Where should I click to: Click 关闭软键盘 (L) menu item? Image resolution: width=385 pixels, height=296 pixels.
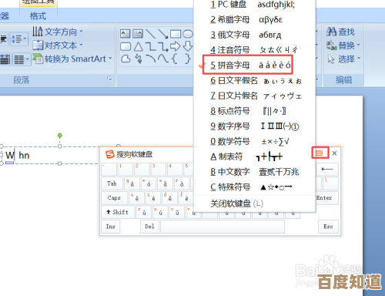254,203
